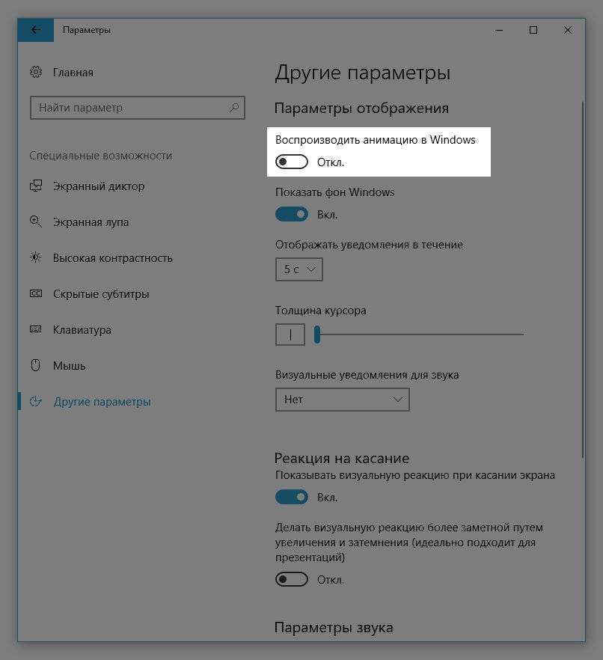603x660 pixels.
Task: Click the Мышь mouse icon
Action: [x=36, y=365]
